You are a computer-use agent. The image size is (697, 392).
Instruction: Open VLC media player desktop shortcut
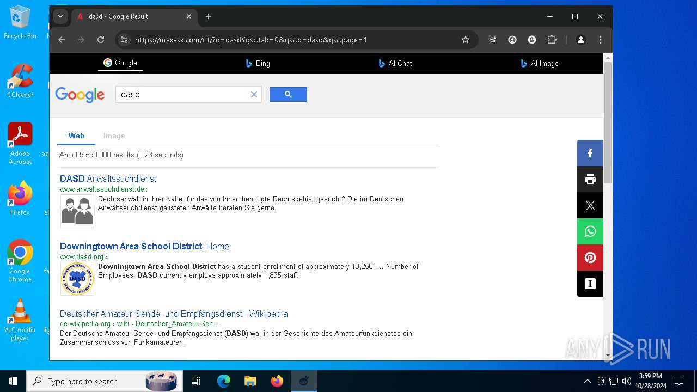20,320
